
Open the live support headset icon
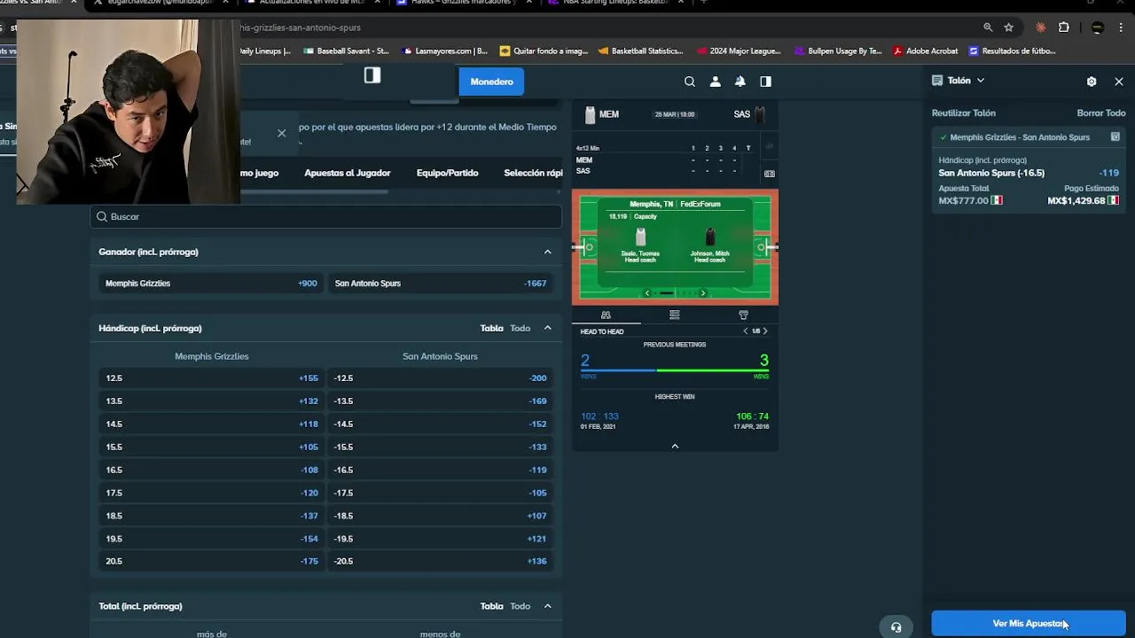coord(896,627)
